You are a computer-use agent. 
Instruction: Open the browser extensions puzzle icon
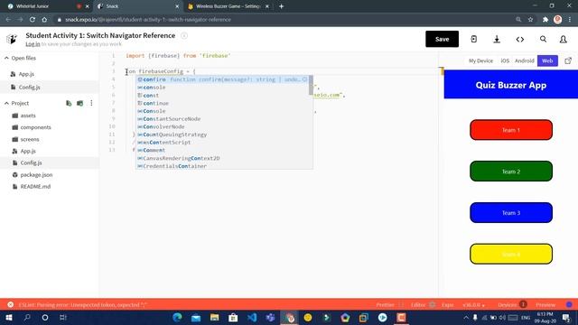(545, 20)
